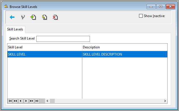This screenshot has width=179, height=111.
Task: Jump to the first record
Action: coord(10,101)
